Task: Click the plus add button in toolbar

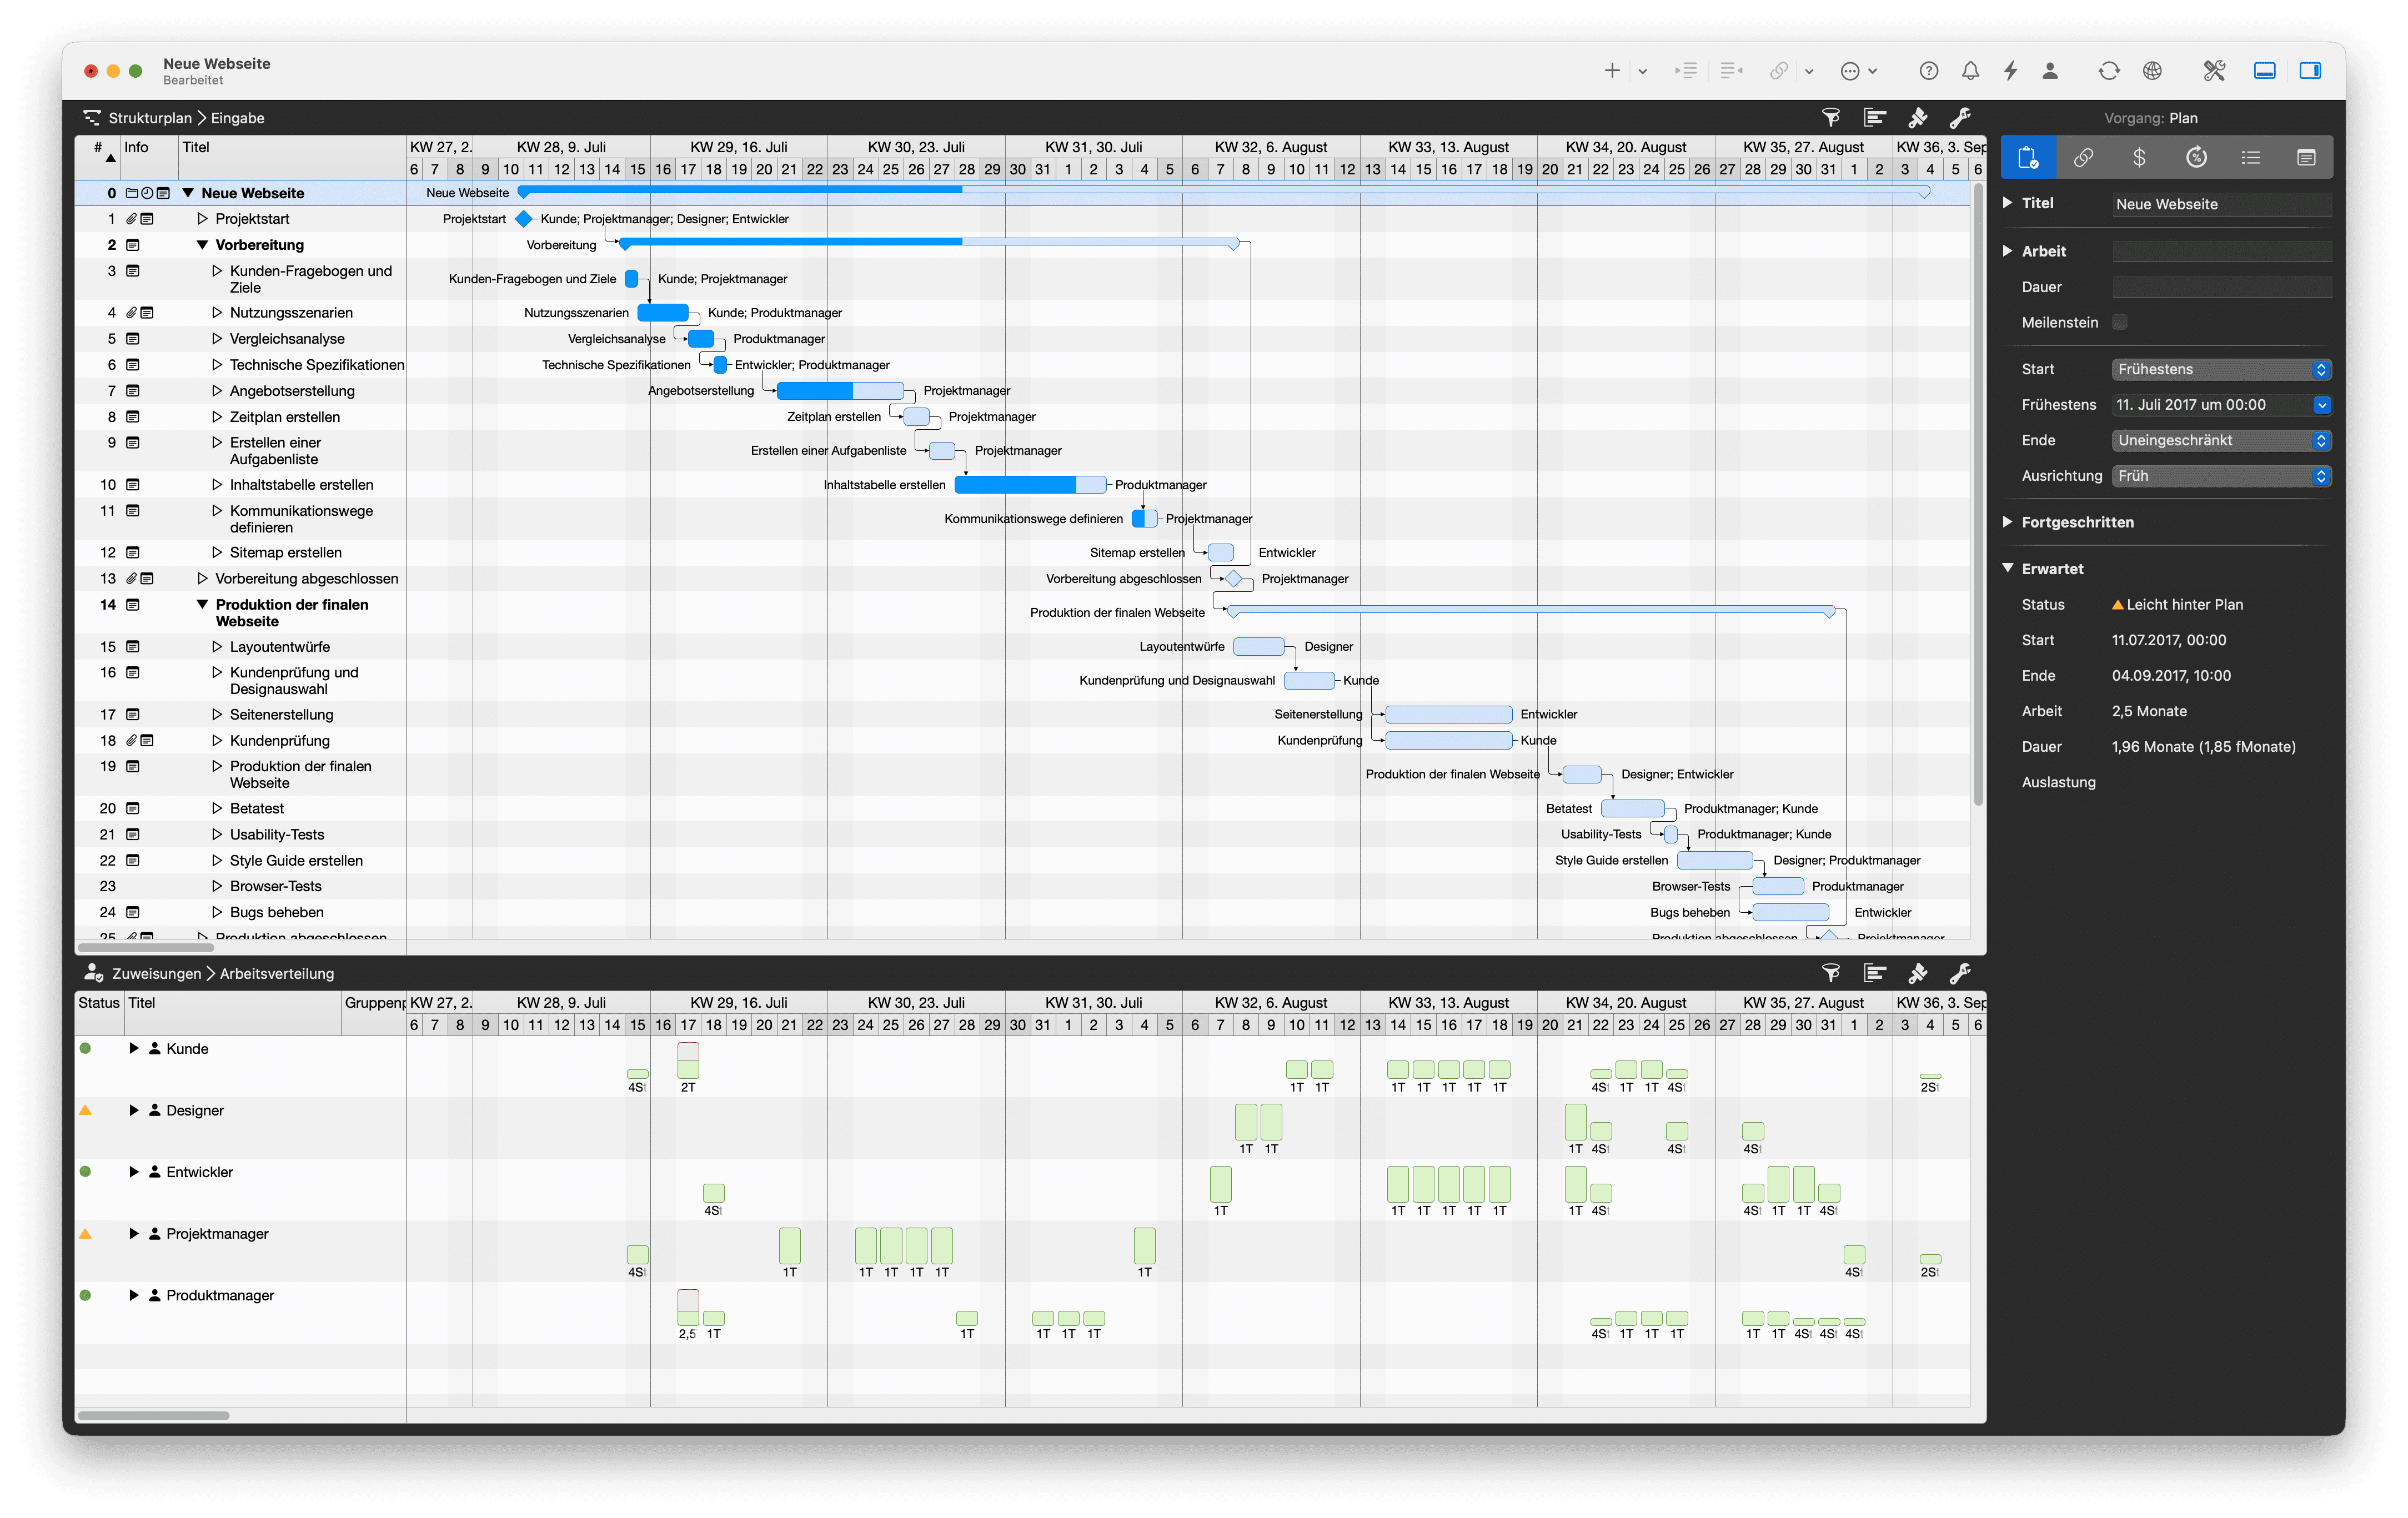Action: click(1611, 70)
